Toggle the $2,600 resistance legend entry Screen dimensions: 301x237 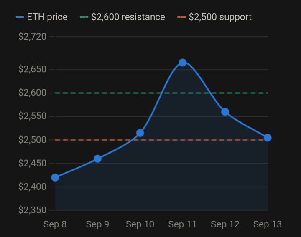122,17
